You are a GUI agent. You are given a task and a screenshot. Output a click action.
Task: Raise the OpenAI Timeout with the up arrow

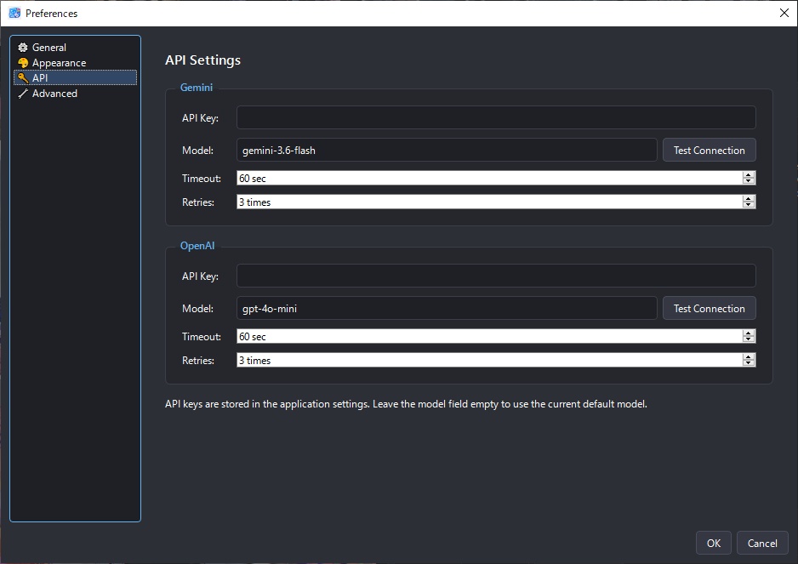[748, 333]
